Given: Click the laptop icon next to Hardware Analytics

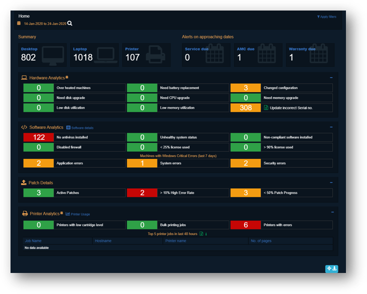Looking at the screenshot, I should 24,78.
